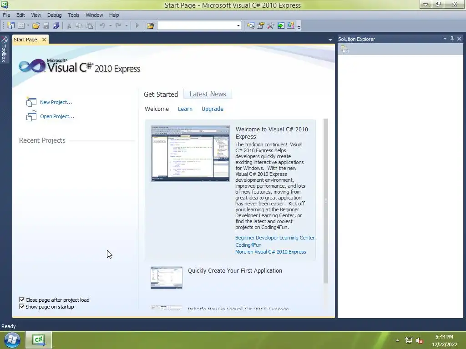Click the Paste toolbar icon

89,26
